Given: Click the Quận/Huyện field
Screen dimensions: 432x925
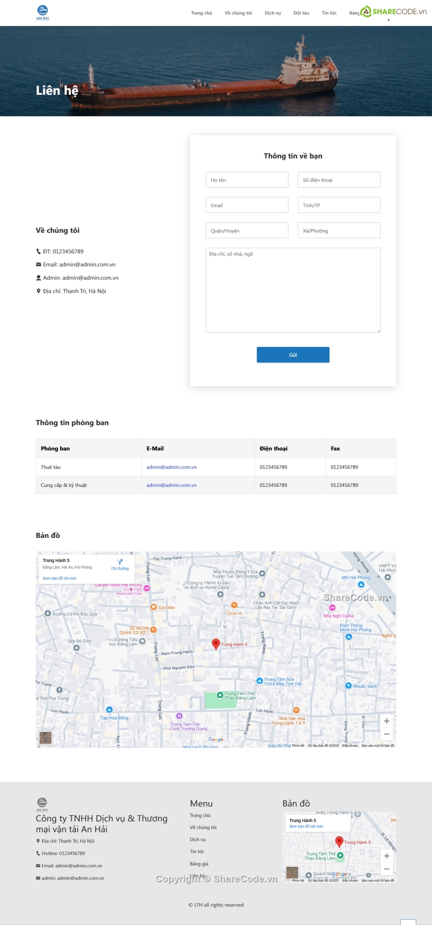Looking at the screenshot, I should click(247, 230).
